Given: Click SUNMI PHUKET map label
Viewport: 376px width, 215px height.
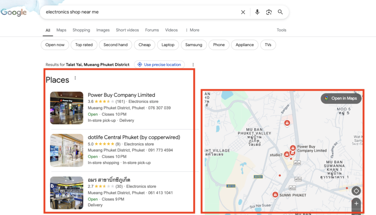Looking at the screenshot, I should [x=293, y=195].
